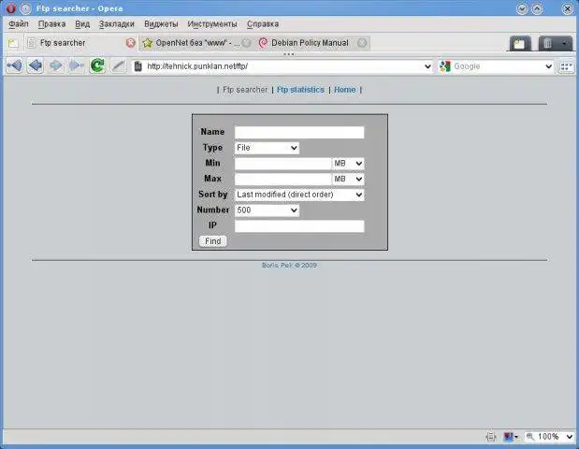The width and height of the screenshot is (579, 449).
Task: Close the Debian Policy Manual tab
Action: pos(362,43)
